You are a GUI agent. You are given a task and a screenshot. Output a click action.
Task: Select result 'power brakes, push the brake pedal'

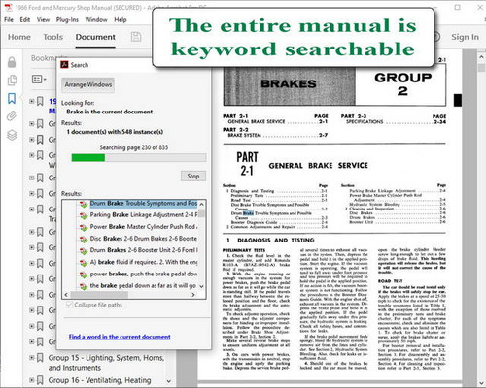(144, 274)
